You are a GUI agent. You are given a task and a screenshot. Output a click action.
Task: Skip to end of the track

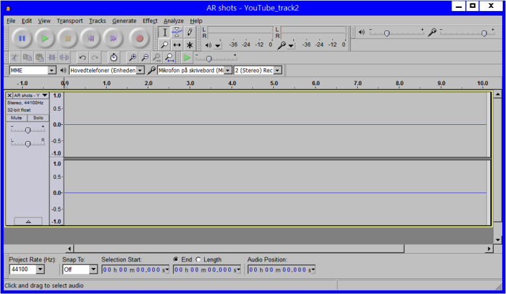pos(113,38)
